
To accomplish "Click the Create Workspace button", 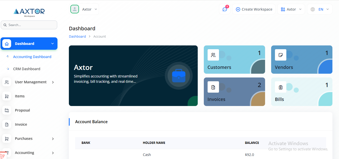I will pos(254,9).
